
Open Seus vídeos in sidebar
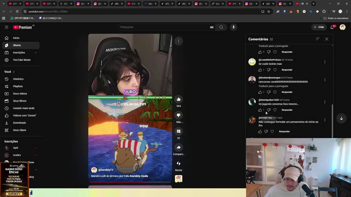click(21, 94)
